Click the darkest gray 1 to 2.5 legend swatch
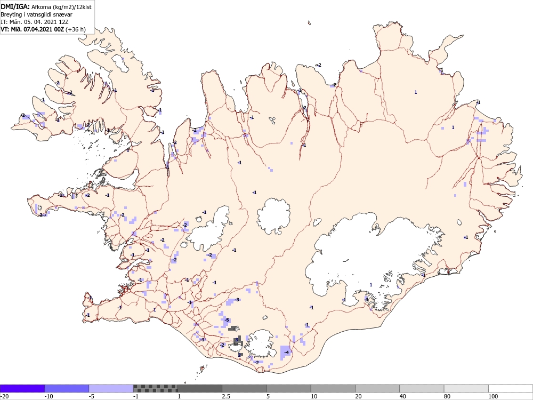Screen dimensions: 533x400 [200, 388]
